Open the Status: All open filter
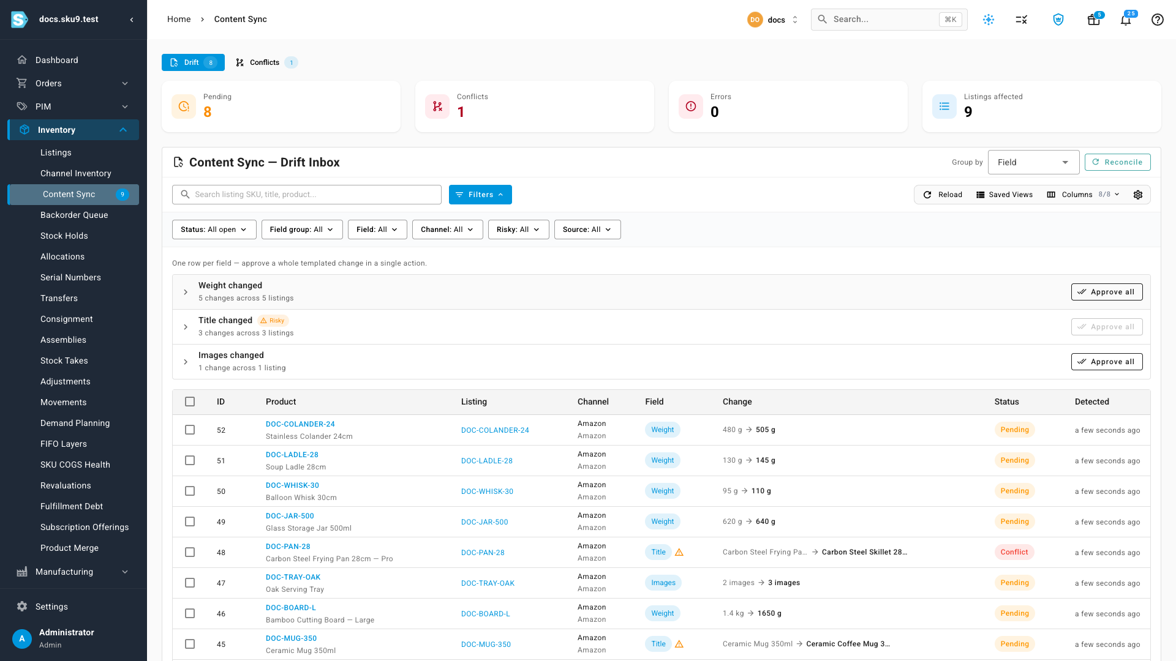 214,230
